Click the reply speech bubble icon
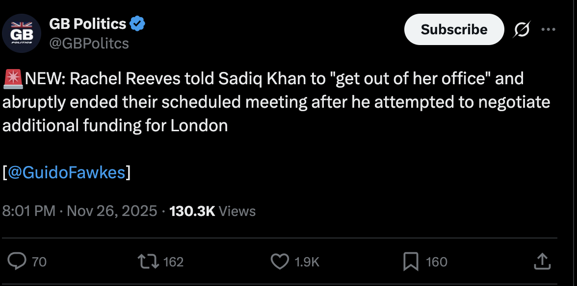577x286 pixels. [18, 262]
